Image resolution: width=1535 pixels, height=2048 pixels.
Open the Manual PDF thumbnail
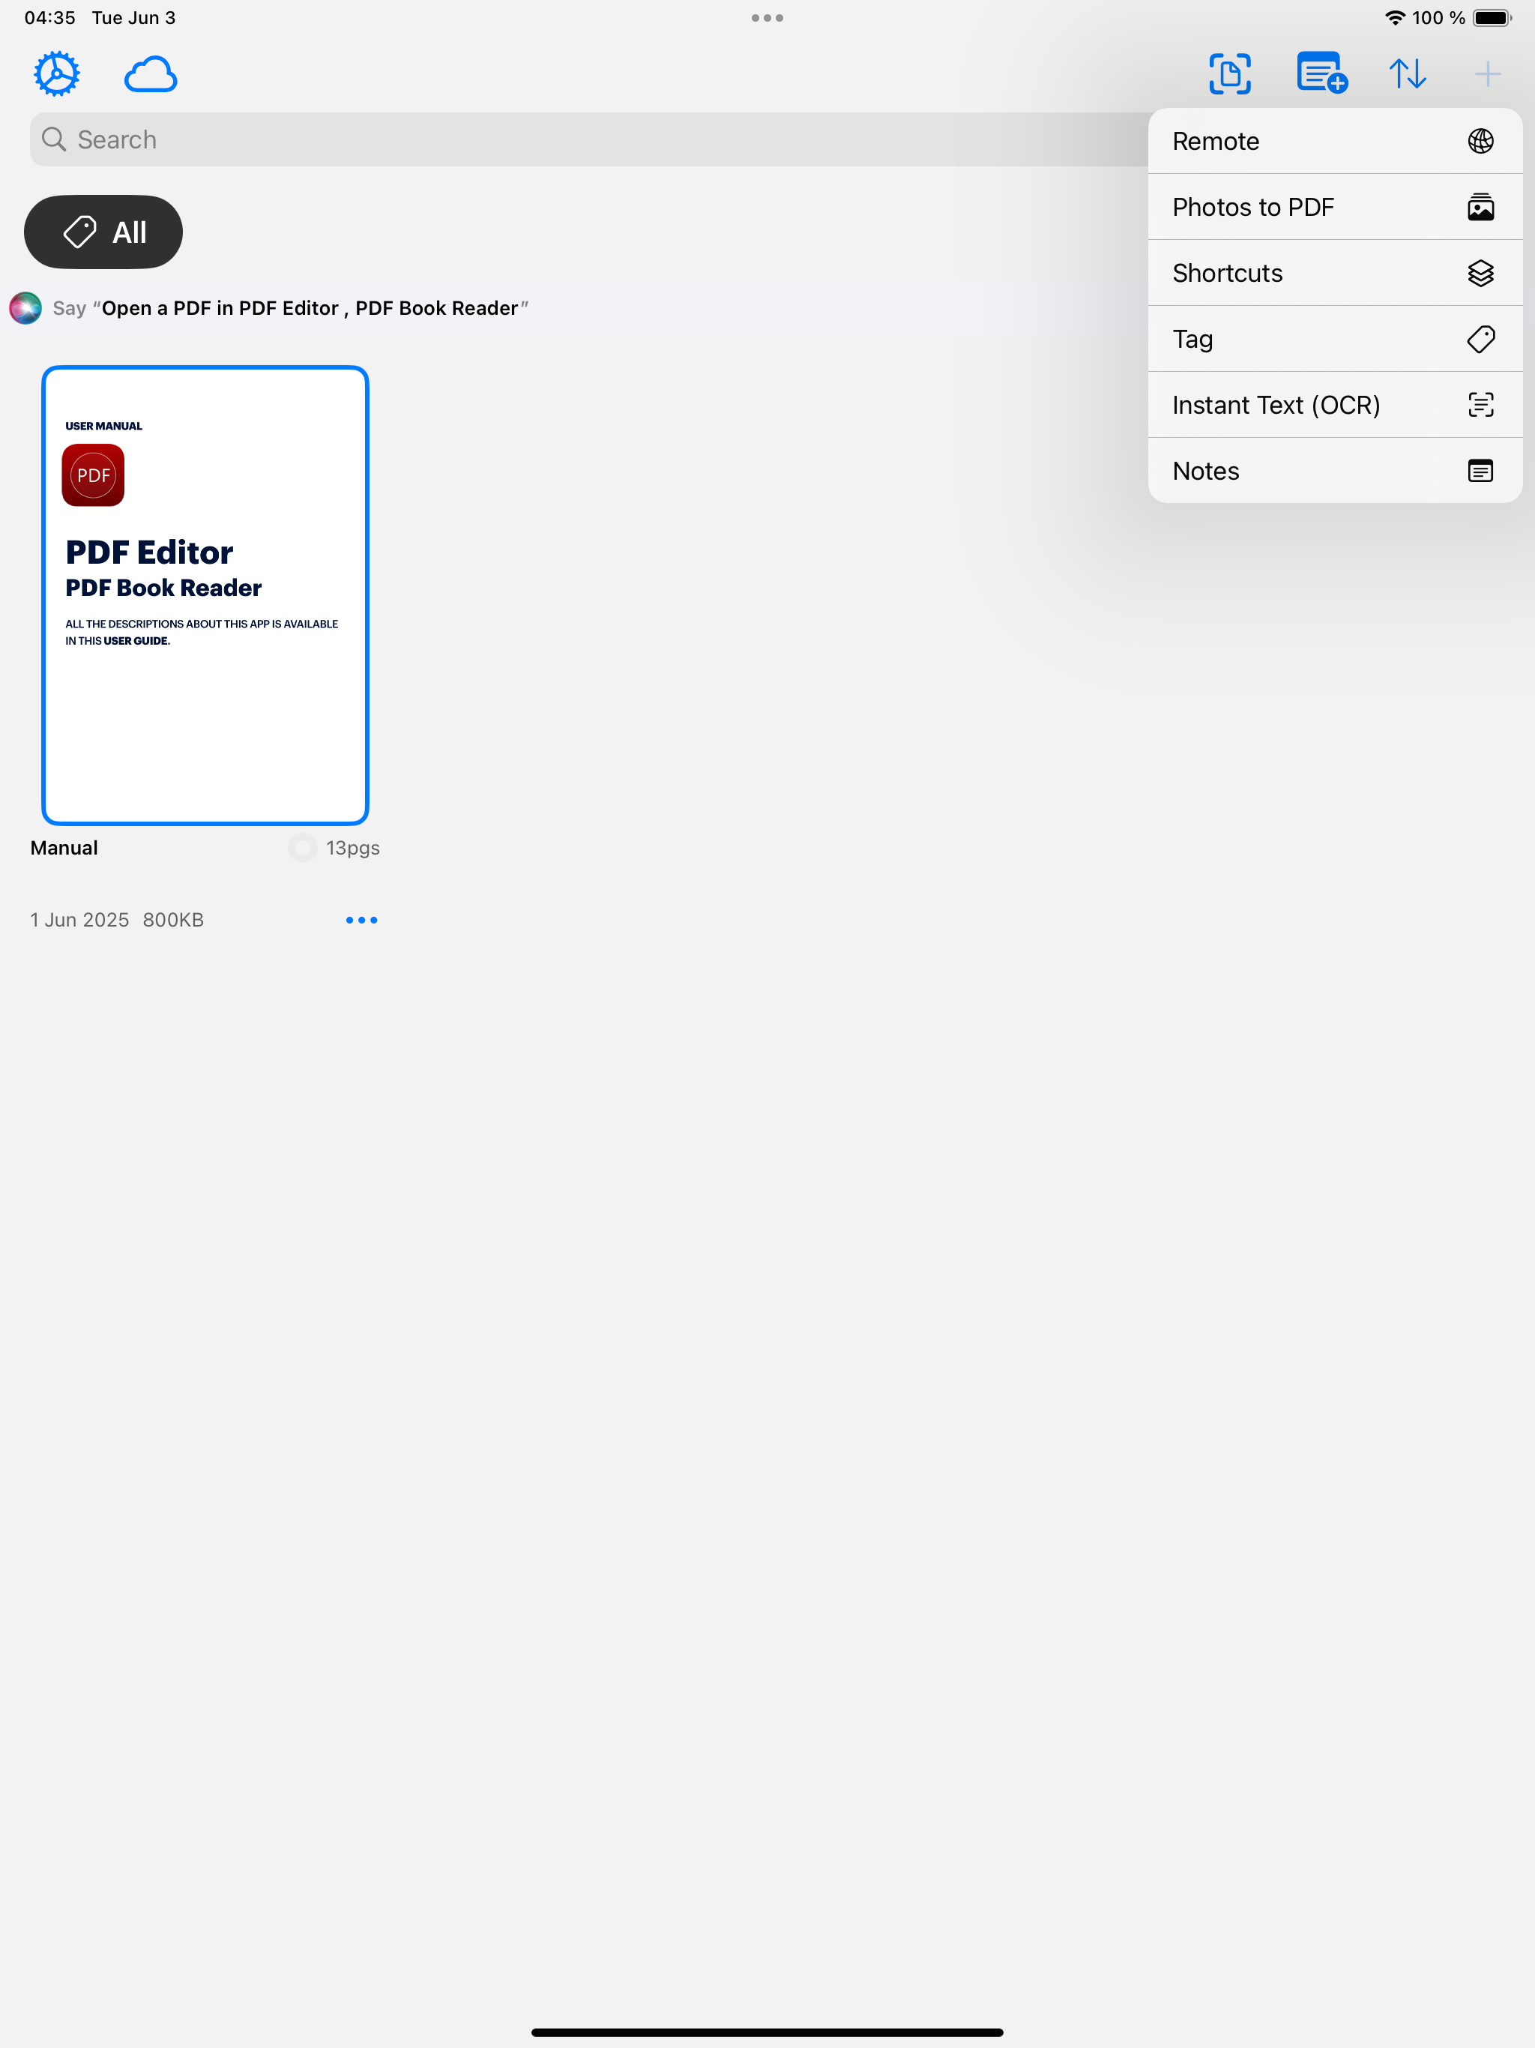pyautogui.click(x=205, y=595)
